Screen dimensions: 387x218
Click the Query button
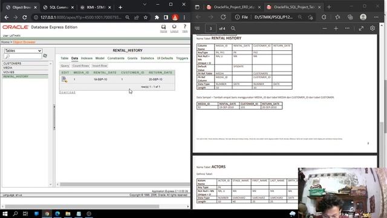tap(65, 66)
